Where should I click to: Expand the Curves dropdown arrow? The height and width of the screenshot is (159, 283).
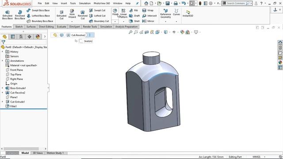coord(176,22)
